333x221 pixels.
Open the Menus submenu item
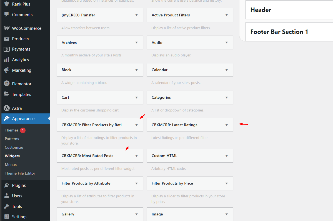[11, 165]
